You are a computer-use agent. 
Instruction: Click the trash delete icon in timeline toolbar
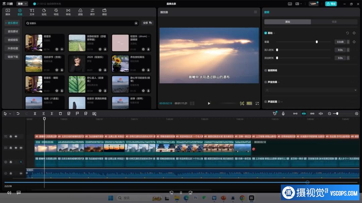click(x=60, y=114)
